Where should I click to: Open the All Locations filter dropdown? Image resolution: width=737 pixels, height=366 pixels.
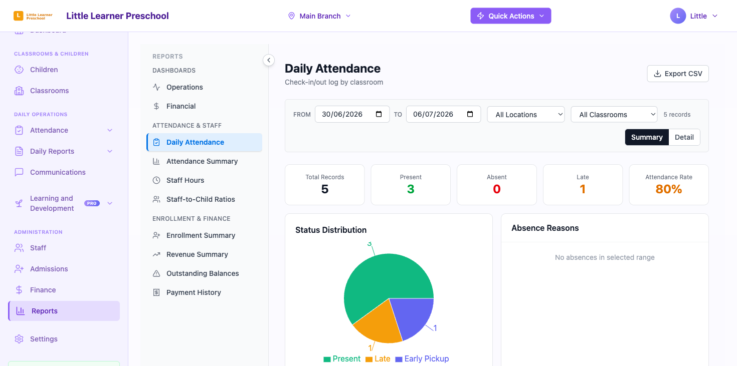[526, 114]
